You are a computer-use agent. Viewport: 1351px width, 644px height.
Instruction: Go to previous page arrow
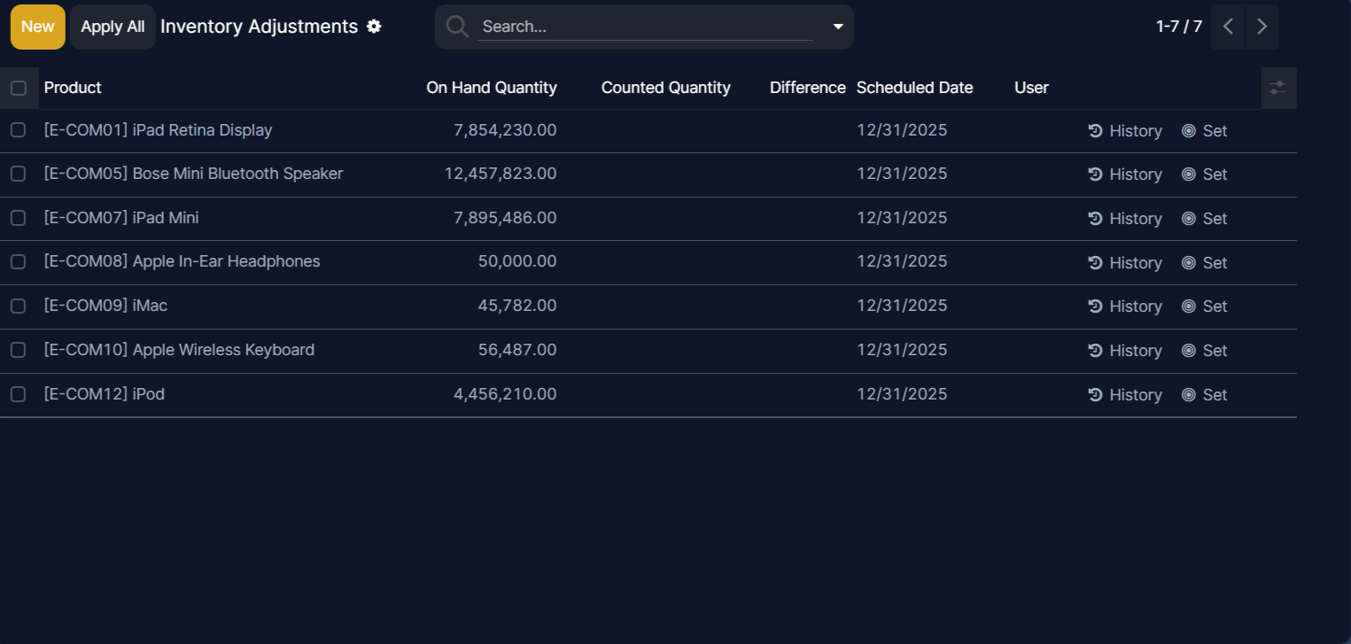[x=1228, y=27]
